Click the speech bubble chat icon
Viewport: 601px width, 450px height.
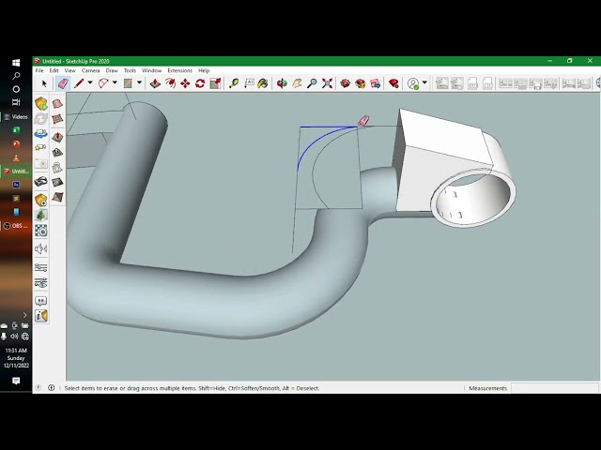click(41, 301)
